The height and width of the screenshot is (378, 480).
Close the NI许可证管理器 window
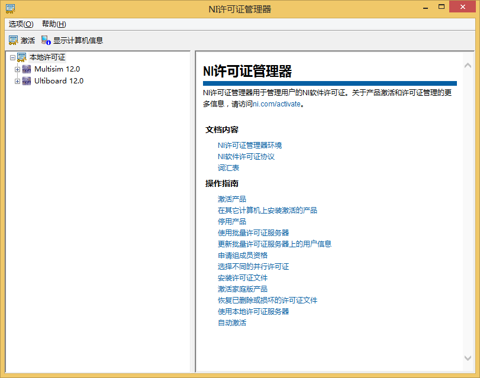point(463,7)
